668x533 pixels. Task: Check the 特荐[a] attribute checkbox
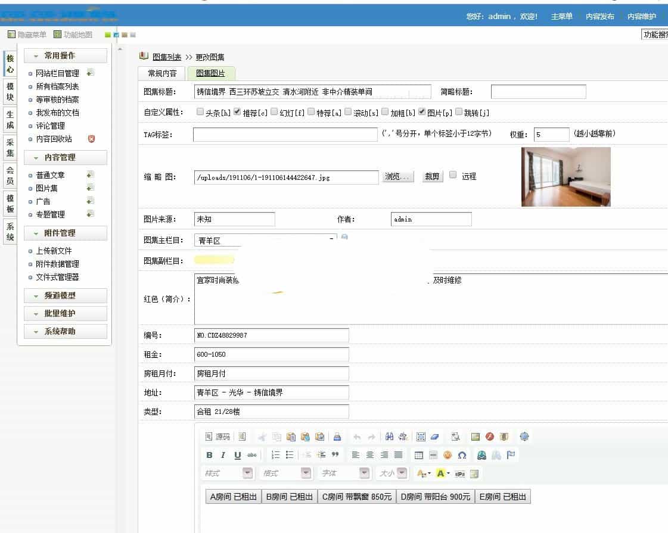coord(311,111)
